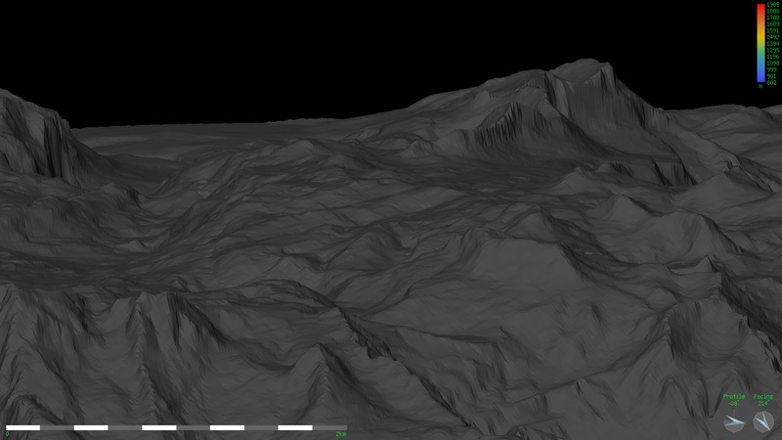Click the '0' scale bar start label

coord(8,434)
